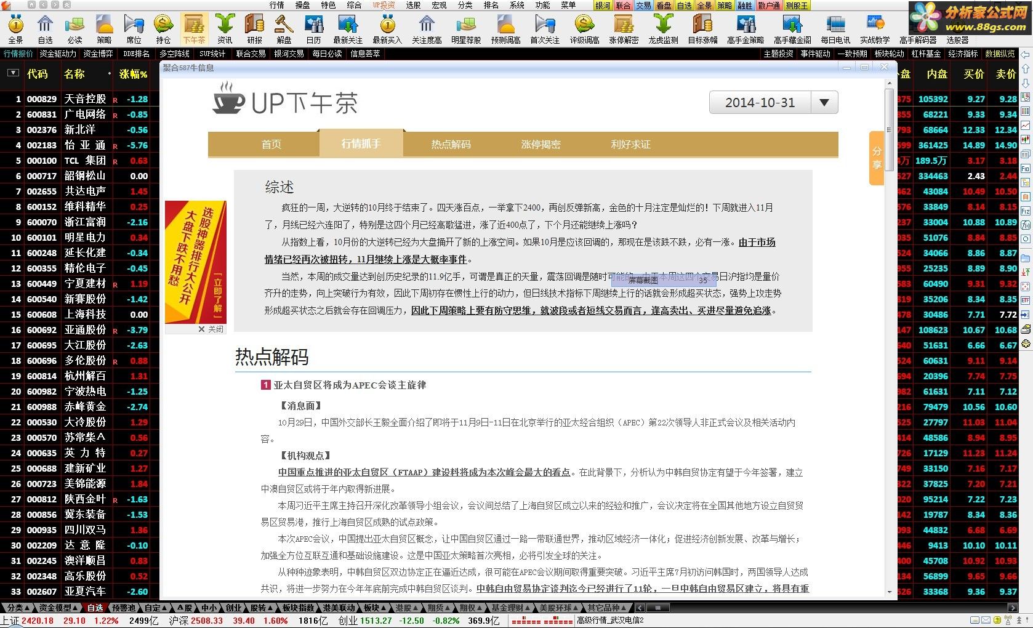The image size is (1033, 628).
Task: Open the 持仓 holdings toolbar icon
Action: click(x=163, y=29)
